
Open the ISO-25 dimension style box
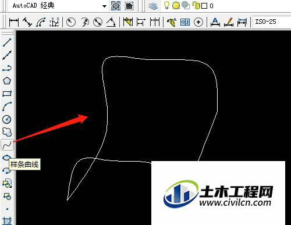[x=272, y=22]
